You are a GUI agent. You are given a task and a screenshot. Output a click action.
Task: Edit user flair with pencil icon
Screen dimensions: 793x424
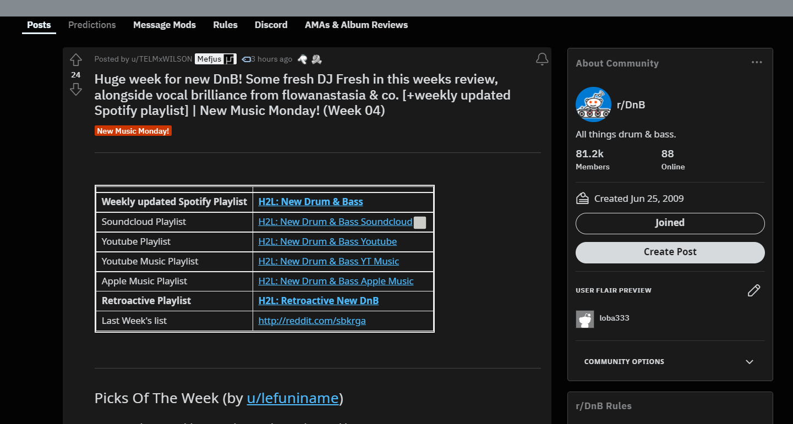pos(754,290)
